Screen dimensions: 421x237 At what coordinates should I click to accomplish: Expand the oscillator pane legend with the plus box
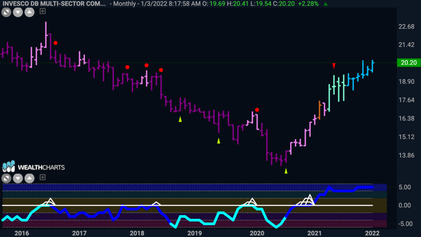tap(42, 177)
